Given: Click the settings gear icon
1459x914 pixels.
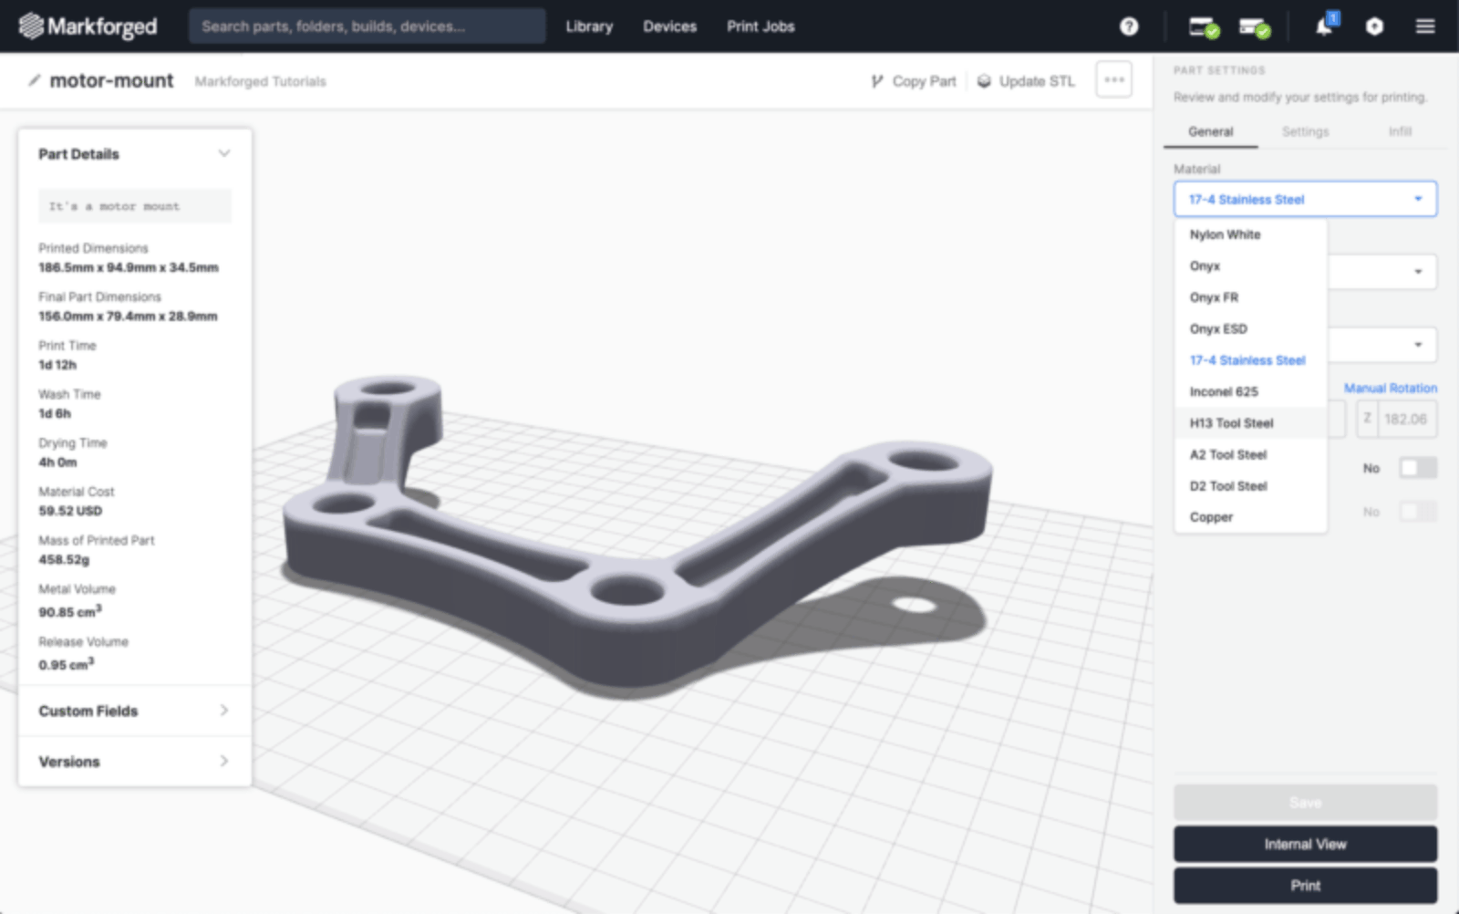Looking at the screenshot, I should pos(1373,26).
